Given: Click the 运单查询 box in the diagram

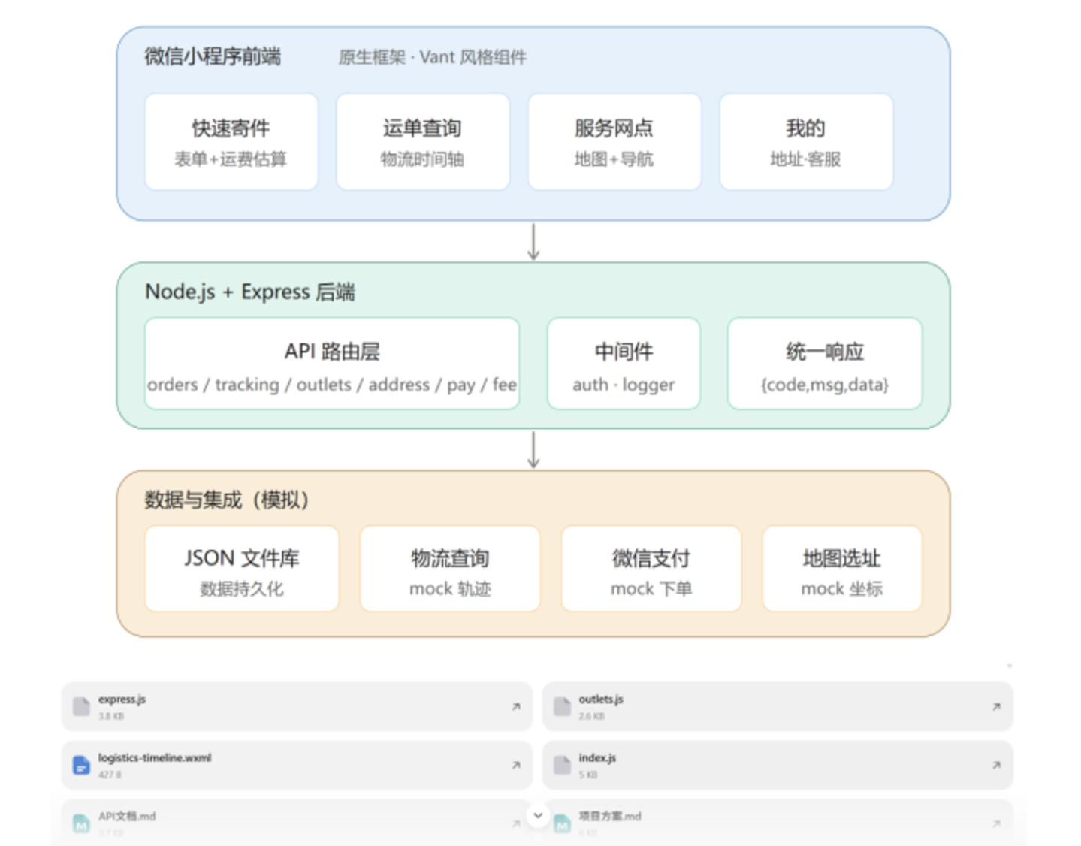Looking at the screenshot, I should pyautogui.click(x=422, y=141).
